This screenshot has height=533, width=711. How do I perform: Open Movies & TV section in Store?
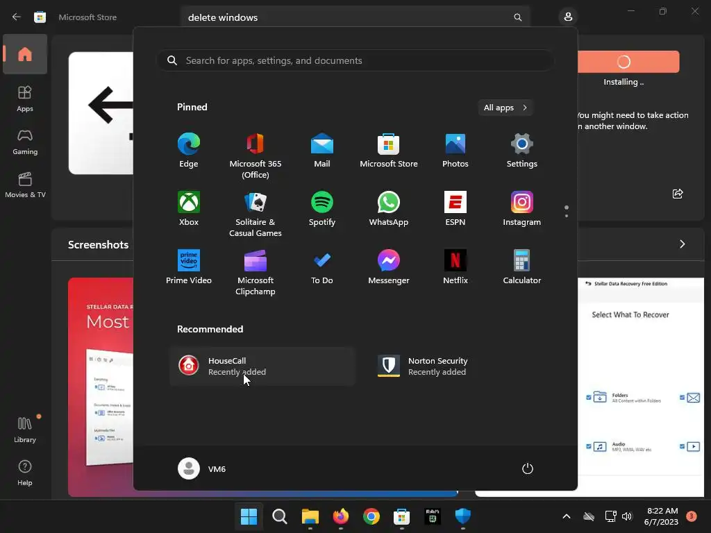pos(25,185)
